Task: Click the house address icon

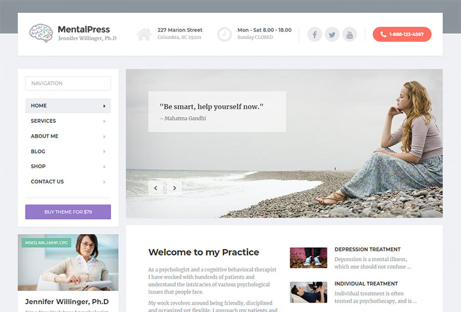Action: click(x=144, y=34)
